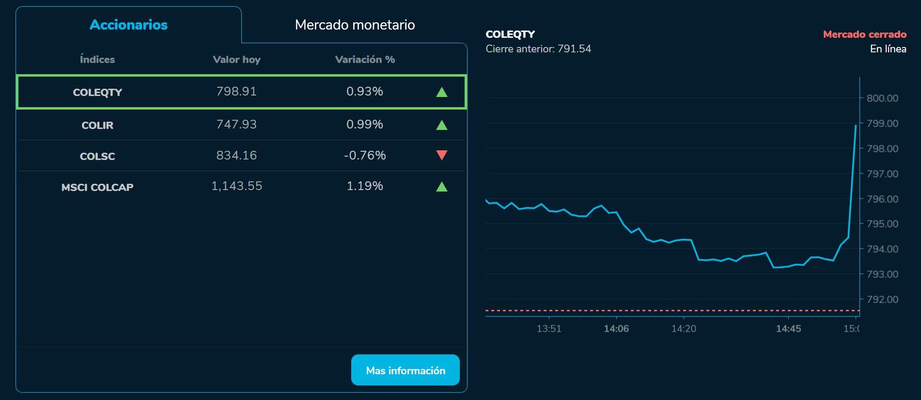Viewport: 921px width, 400px height.
Task: Click the COLEQTY chart title
Action: (510, 34)
